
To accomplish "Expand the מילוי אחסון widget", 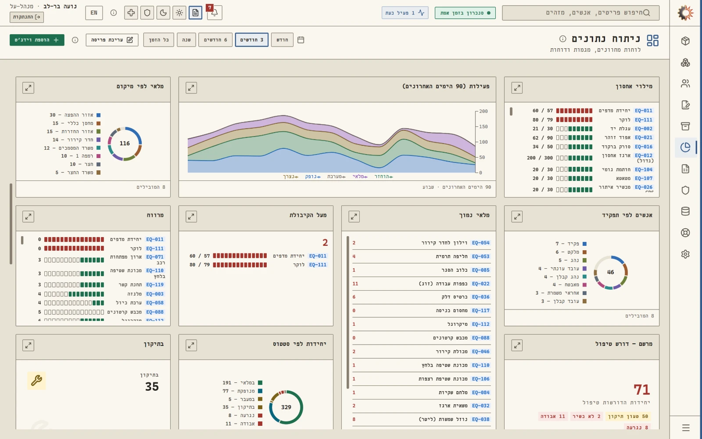I will coord(517,88).
